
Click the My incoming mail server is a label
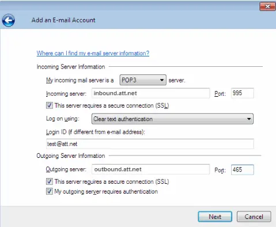(x=80, y=80)
